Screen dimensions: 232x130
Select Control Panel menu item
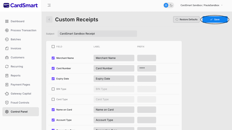20,112
